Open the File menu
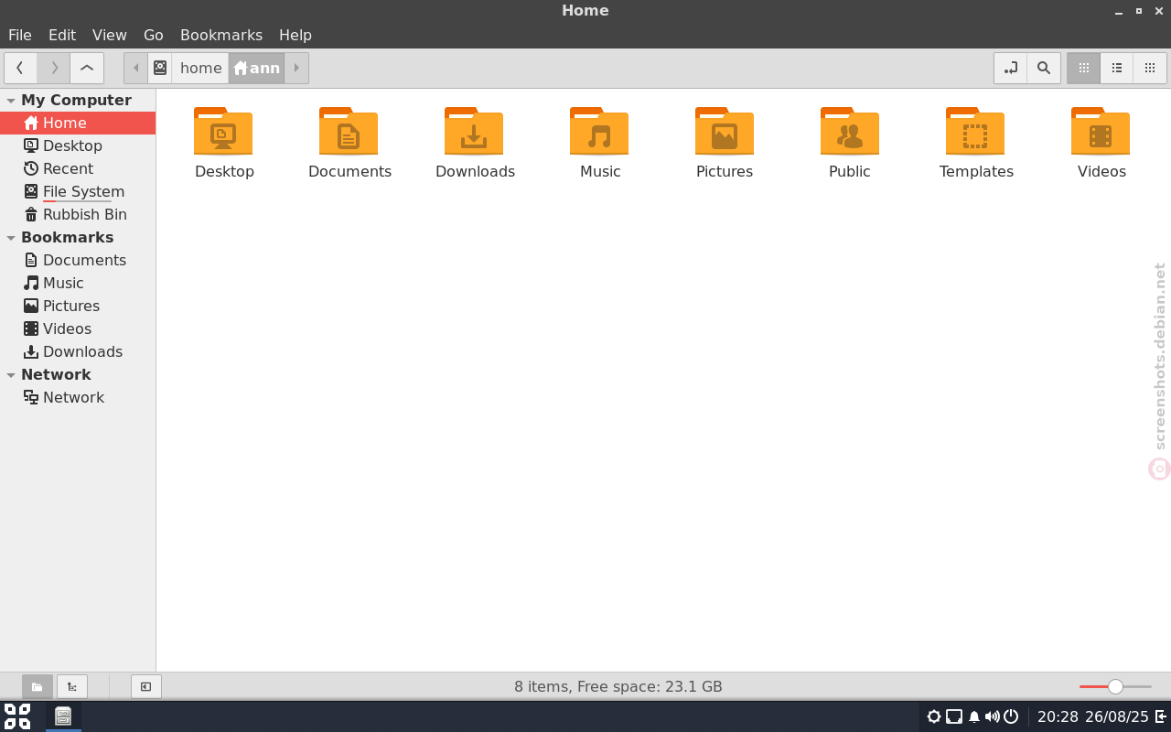The width and height of the screenshot is (1171, 732). point(20,35)
